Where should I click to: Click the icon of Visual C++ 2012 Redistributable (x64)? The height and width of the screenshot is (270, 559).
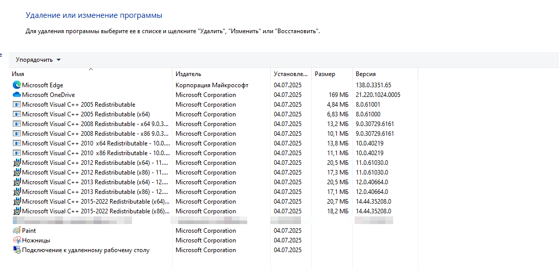tap(17, 163)
